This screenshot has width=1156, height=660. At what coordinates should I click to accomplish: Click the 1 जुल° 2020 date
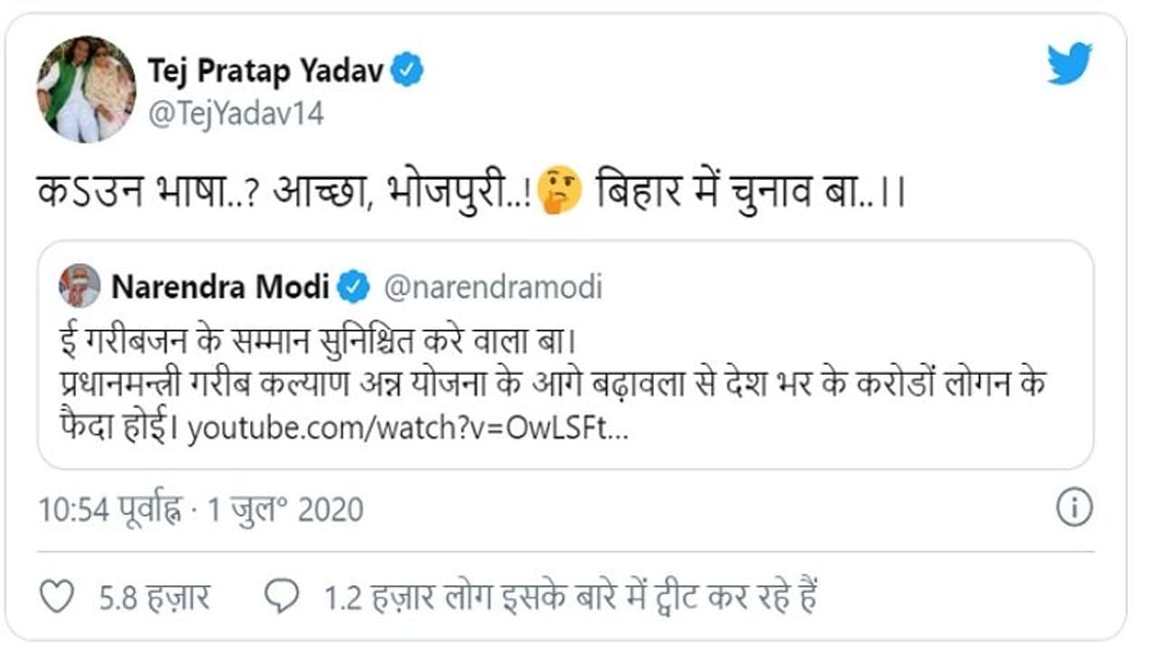point(285,510)
